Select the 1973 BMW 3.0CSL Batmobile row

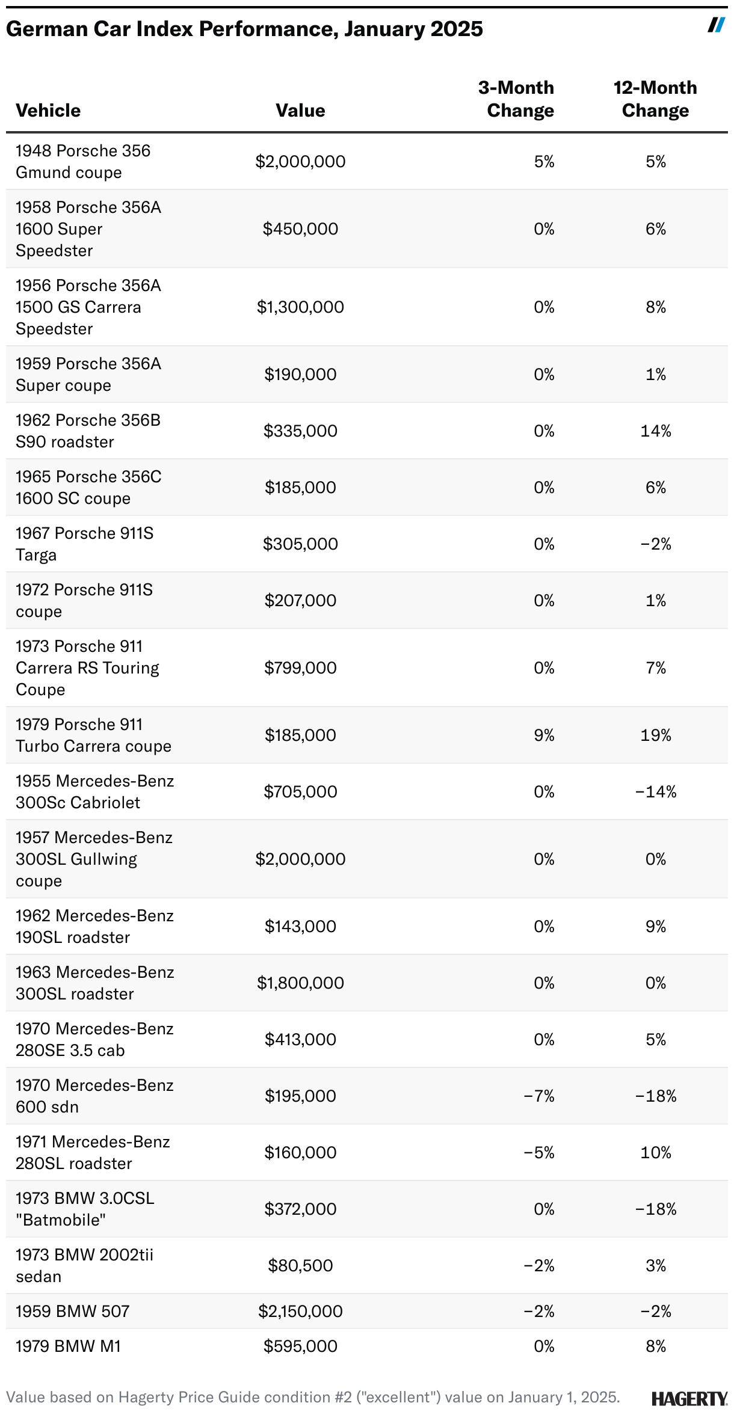coord(85,1209)
